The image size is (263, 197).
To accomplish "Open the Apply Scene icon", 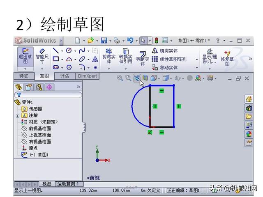I will click(x=198, y=78).
